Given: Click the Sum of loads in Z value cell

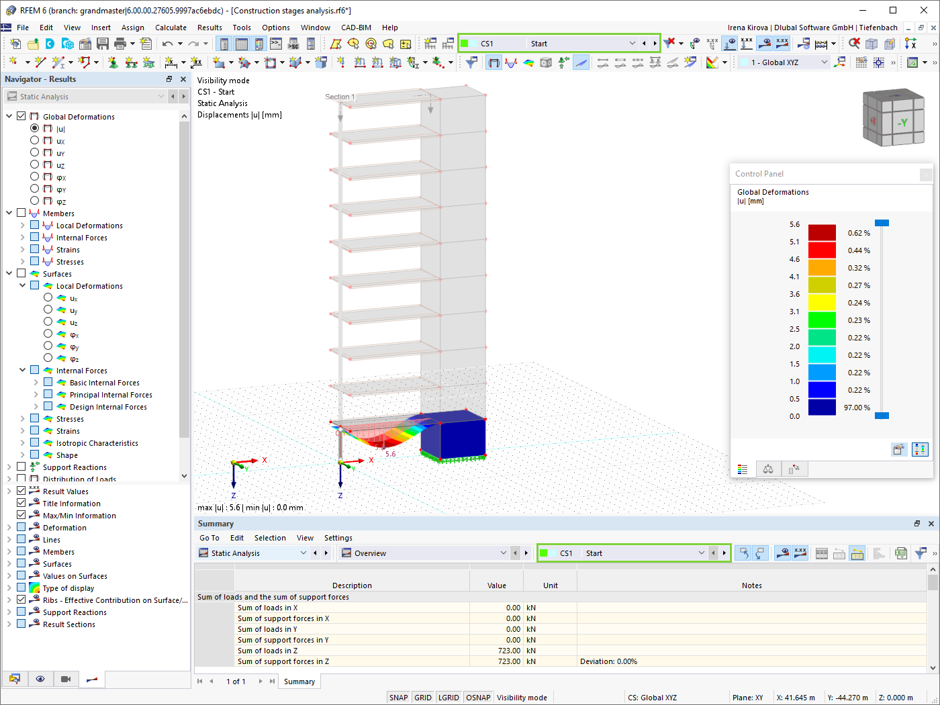Looking at the screenshot, I should tap(496, 651).
